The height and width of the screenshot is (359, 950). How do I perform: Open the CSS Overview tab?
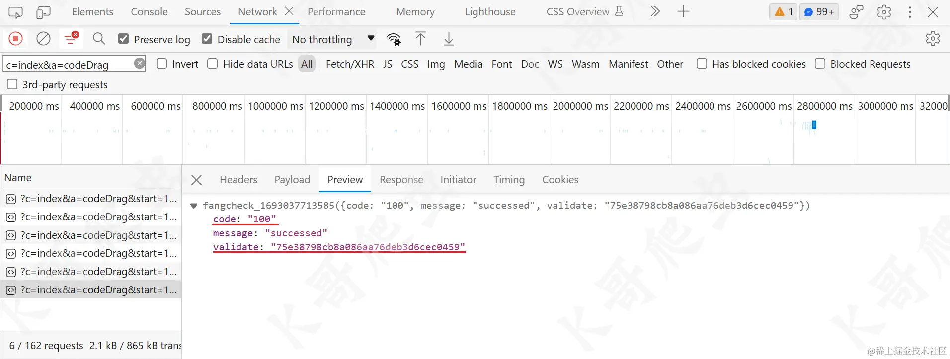point(578,12)
